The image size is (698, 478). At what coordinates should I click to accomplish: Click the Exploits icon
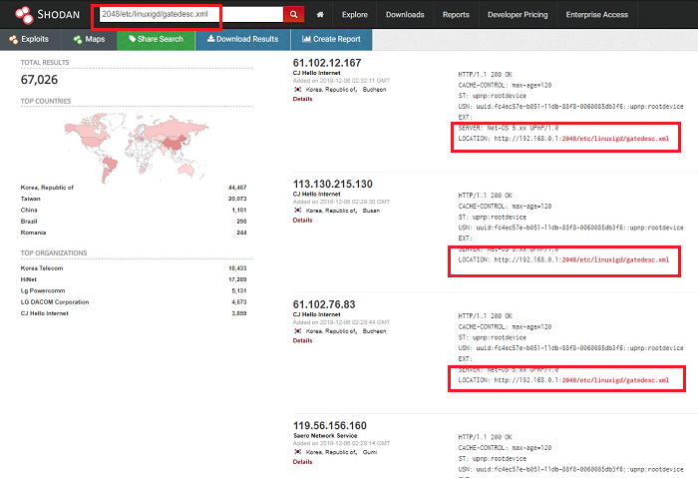click(x=13, y=40)
